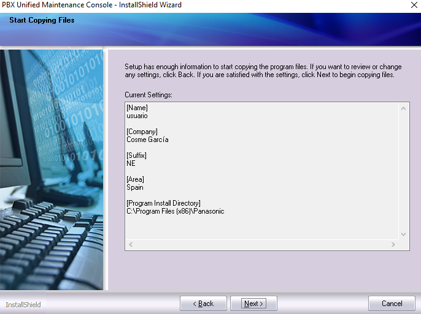Click the wizard window title text

92,5
